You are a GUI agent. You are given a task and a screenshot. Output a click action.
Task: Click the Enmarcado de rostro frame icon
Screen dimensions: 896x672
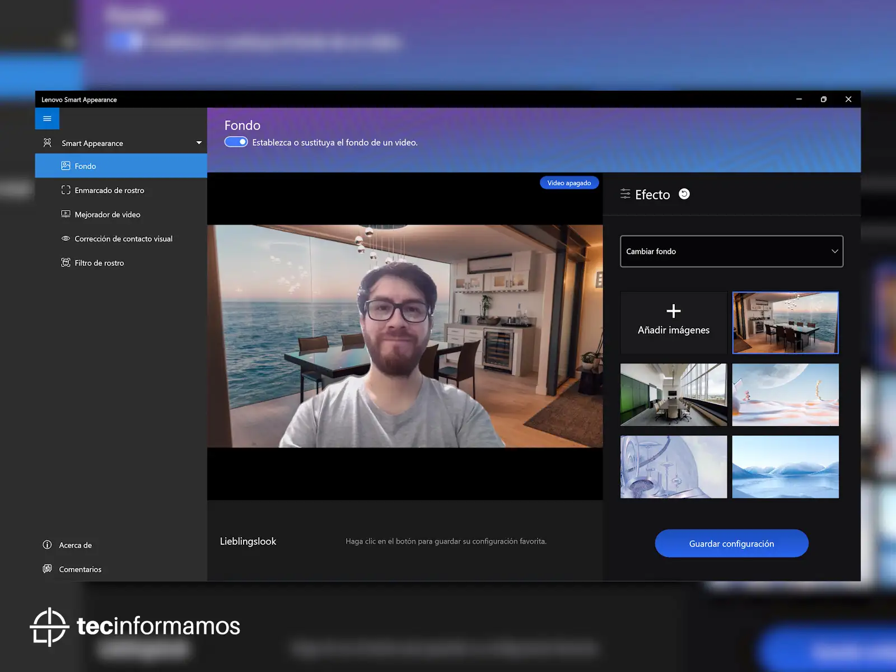click(x=66, y=190)
